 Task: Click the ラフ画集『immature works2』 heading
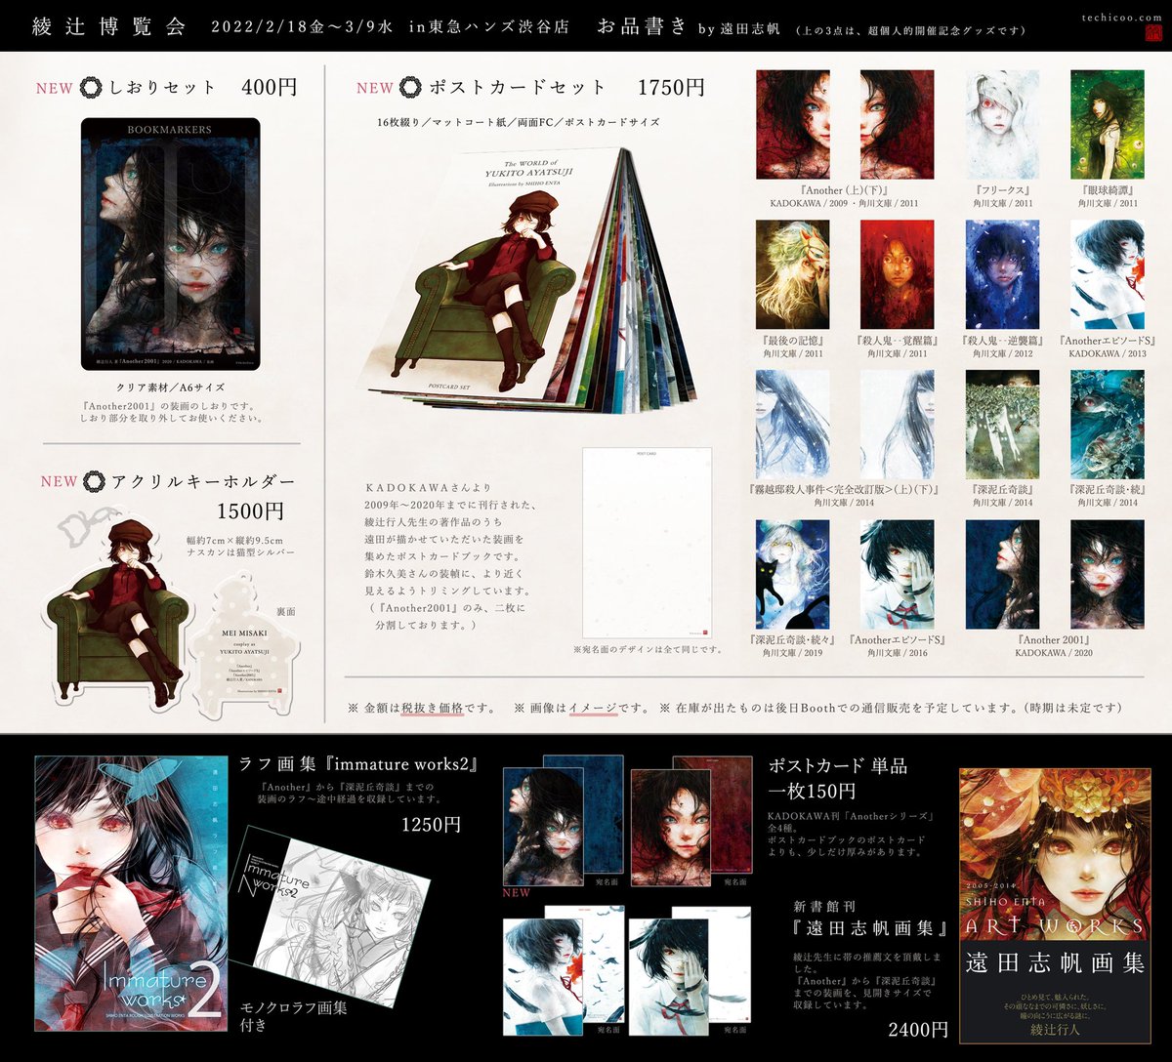(x=358, y=764)
